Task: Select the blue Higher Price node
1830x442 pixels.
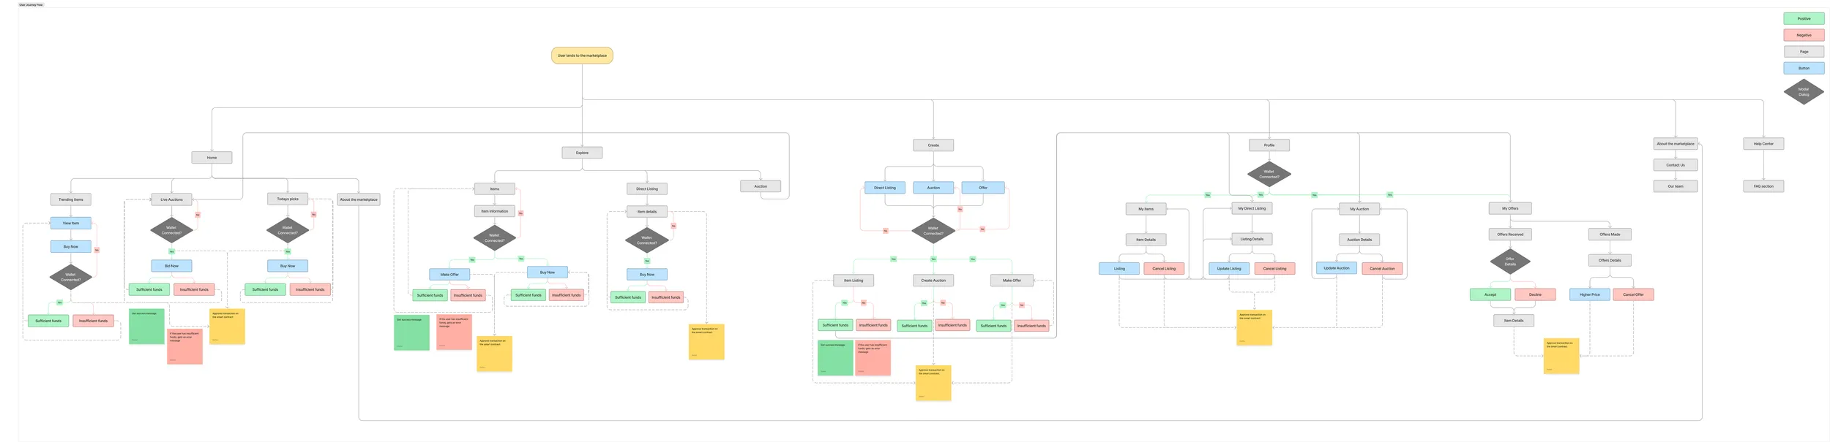Action: click(x=1590, y=294)
